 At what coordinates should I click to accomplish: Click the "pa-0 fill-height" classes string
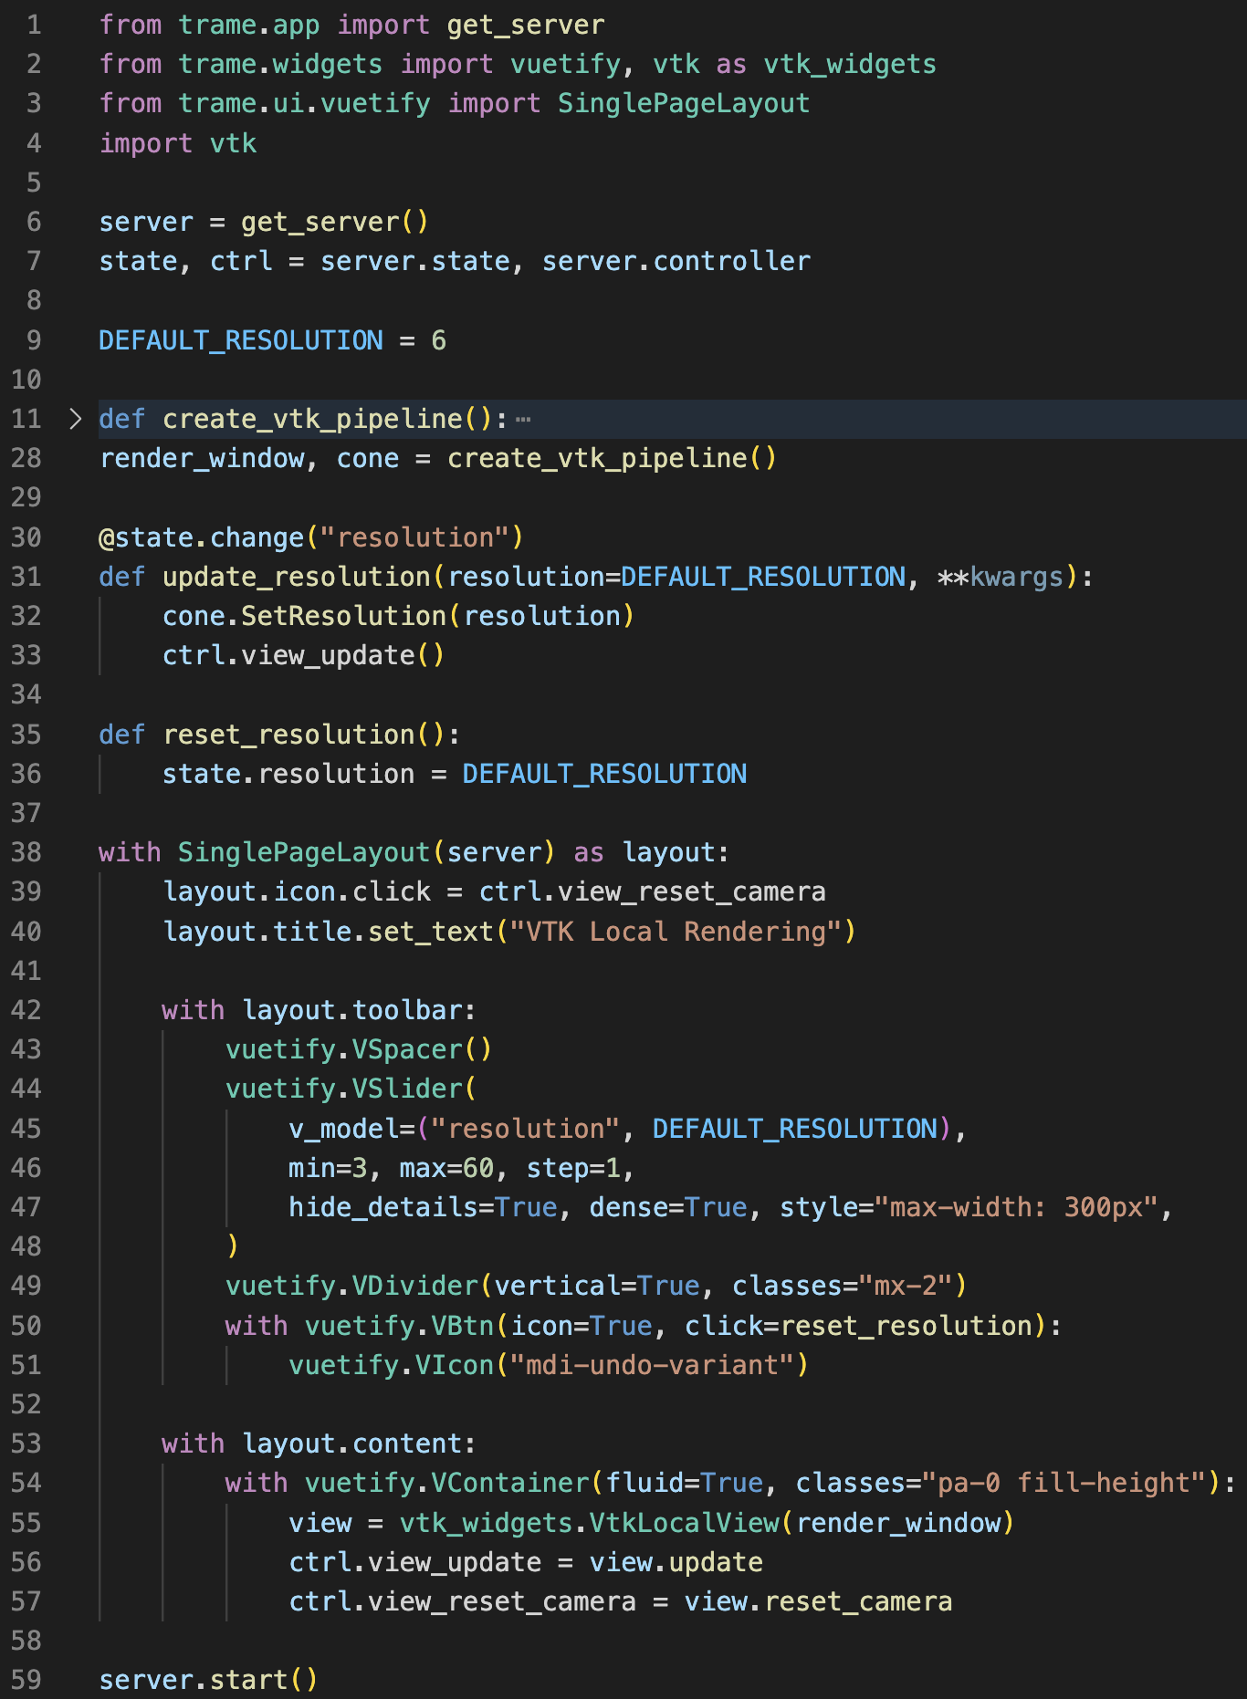pos(1064,1483)
